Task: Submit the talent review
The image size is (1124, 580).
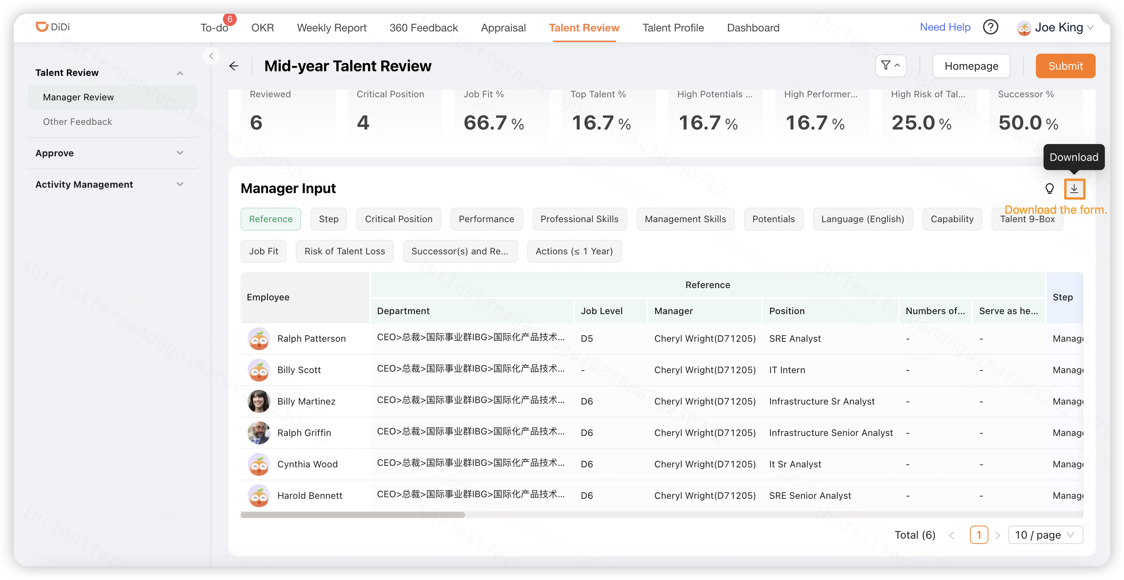Action: pyautogui.click(x=1065, y=66)
